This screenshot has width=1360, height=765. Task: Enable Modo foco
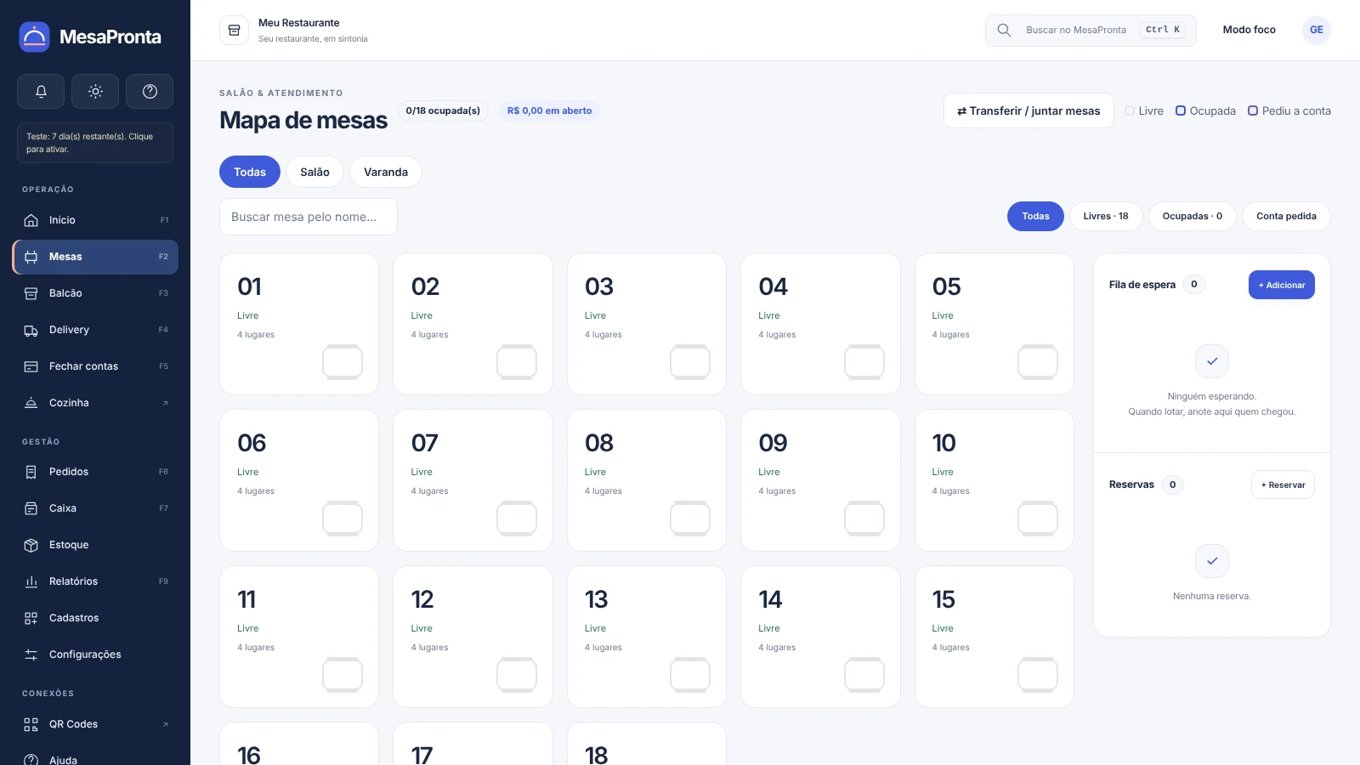(x=1249, y=30)
